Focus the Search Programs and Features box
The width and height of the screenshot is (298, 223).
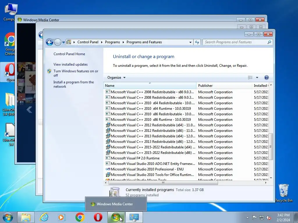[x=235, y=42]
